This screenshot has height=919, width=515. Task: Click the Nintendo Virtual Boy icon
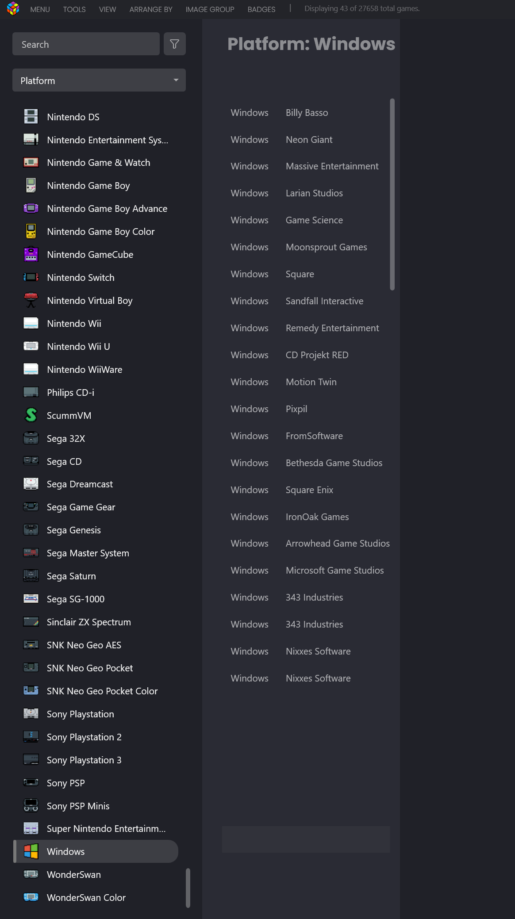(31, 301)
